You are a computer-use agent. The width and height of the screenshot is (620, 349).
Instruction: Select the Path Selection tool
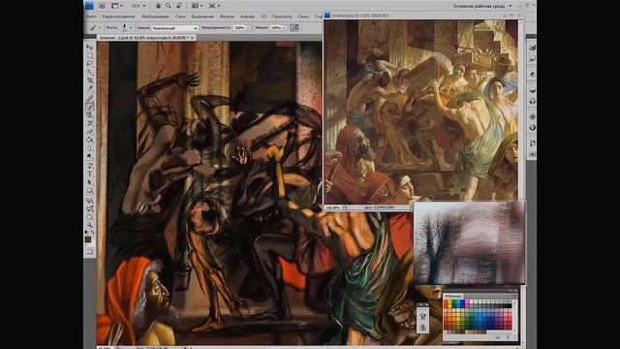90,182
